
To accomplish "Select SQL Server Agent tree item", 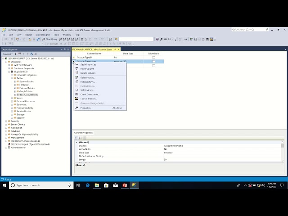I will (x=30, y=144).
